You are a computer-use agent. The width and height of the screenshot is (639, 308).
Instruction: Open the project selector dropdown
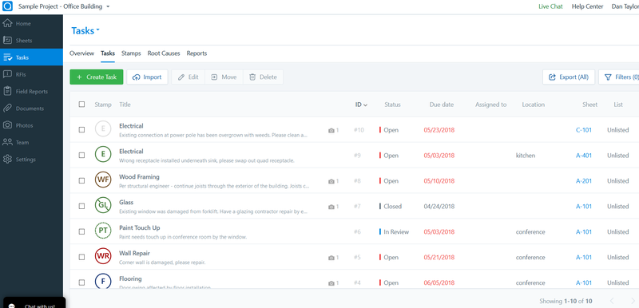pyautogui.click(x=64, y=7)
